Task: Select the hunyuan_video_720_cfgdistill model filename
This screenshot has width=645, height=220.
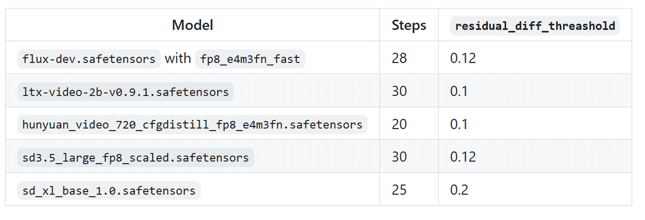Action: (192, 124)
